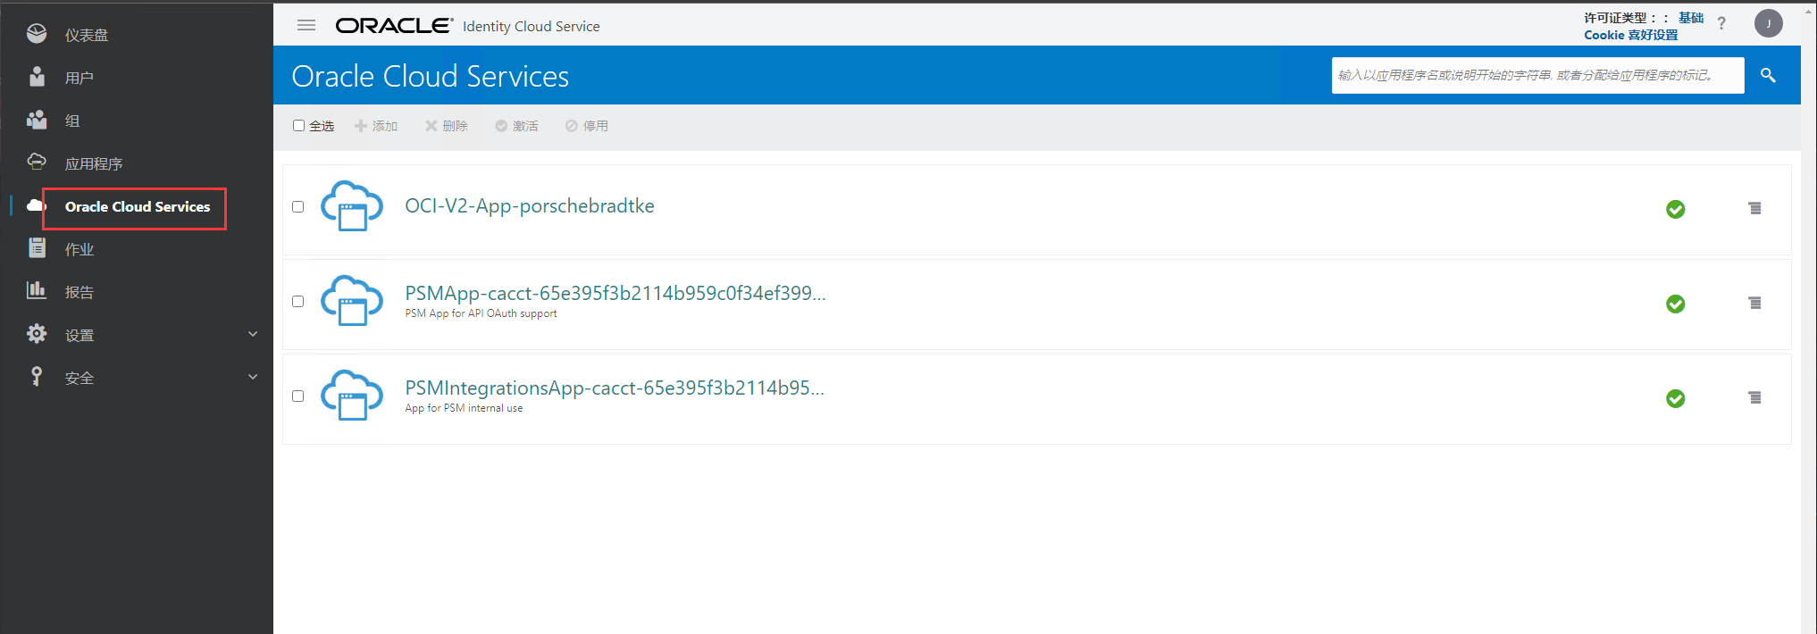Select the checkbox for PSMIntegrationsApp-cacct row
Image resolution: width=1817 pixels, height=634 pixels.
coord(298,396)
